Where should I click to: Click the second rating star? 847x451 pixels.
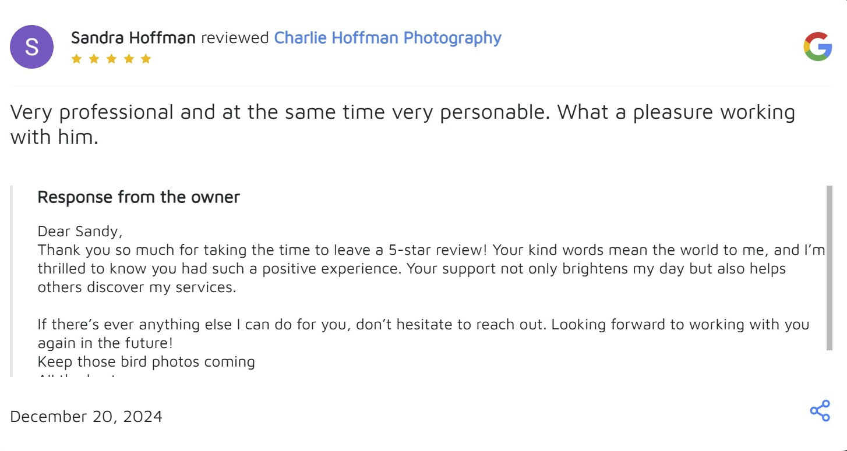point(94,59)
